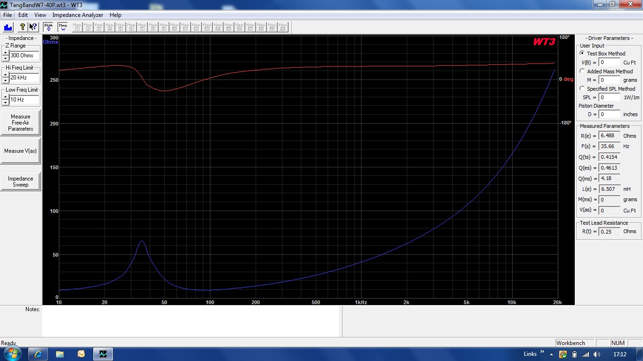The height and width of the screenshot is (361, 643).
Task: Select the Mem 5 memory slot icon
Action: pos(121,27)
